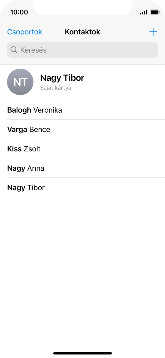Tap the cellular signal bars icon

[144, 12]
